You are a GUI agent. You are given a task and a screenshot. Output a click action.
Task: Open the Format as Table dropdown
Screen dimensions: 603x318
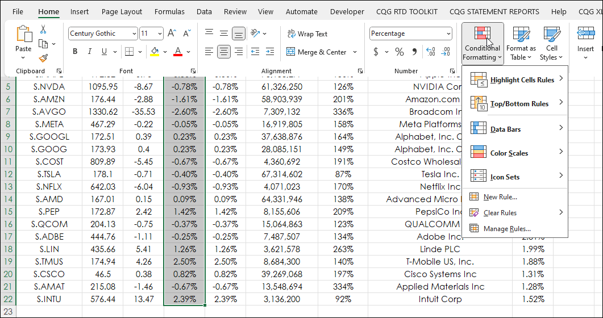pos(521,43)
